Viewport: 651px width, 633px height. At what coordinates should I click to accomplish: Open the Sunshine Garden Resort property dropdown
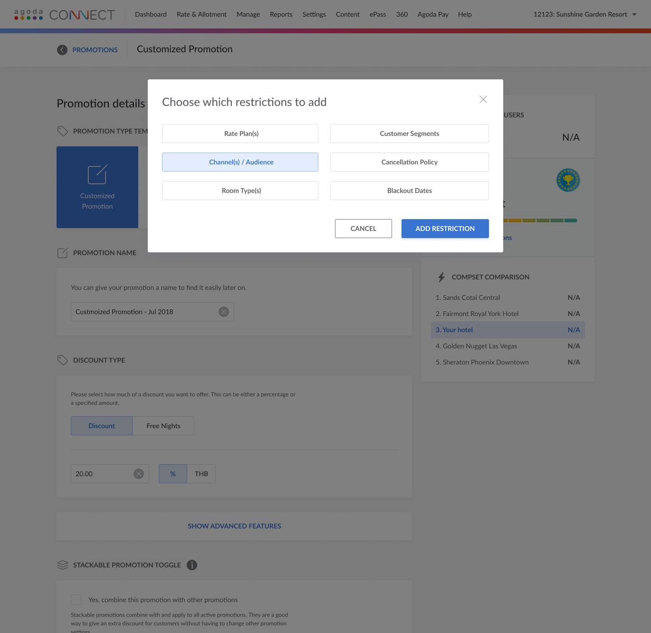584,14
